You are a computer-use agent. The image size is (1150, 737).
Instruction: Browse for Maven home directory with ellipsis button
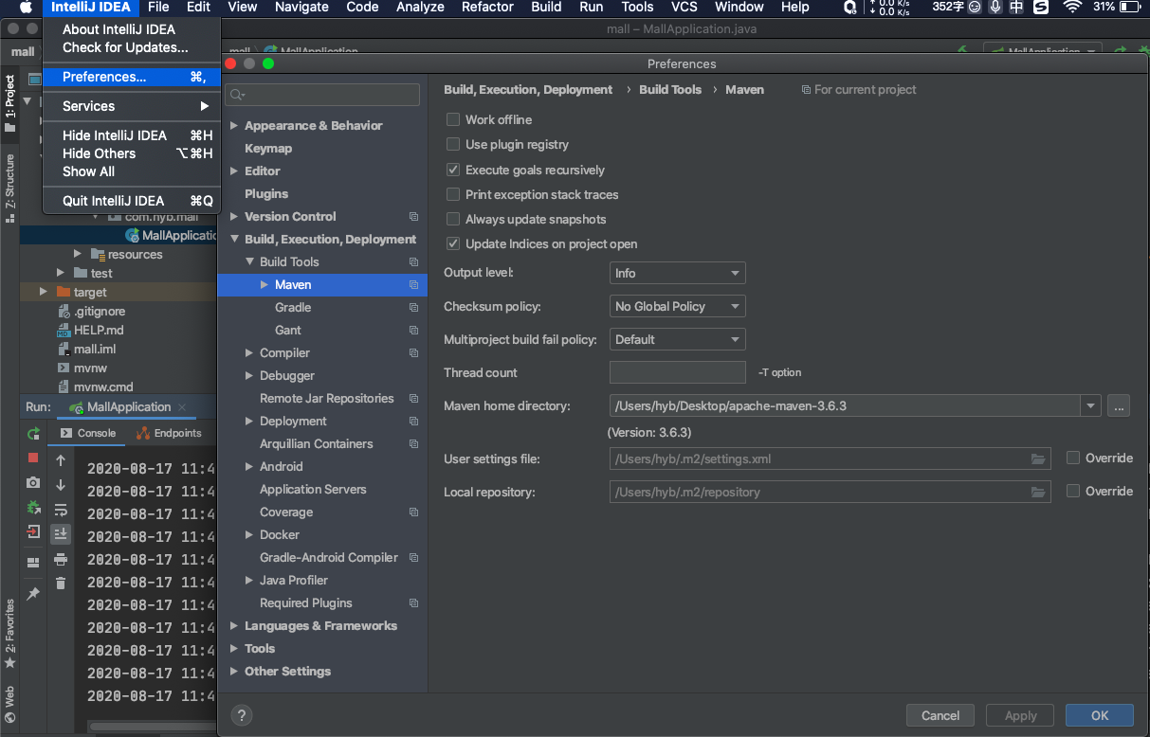tap(1119, 405)
